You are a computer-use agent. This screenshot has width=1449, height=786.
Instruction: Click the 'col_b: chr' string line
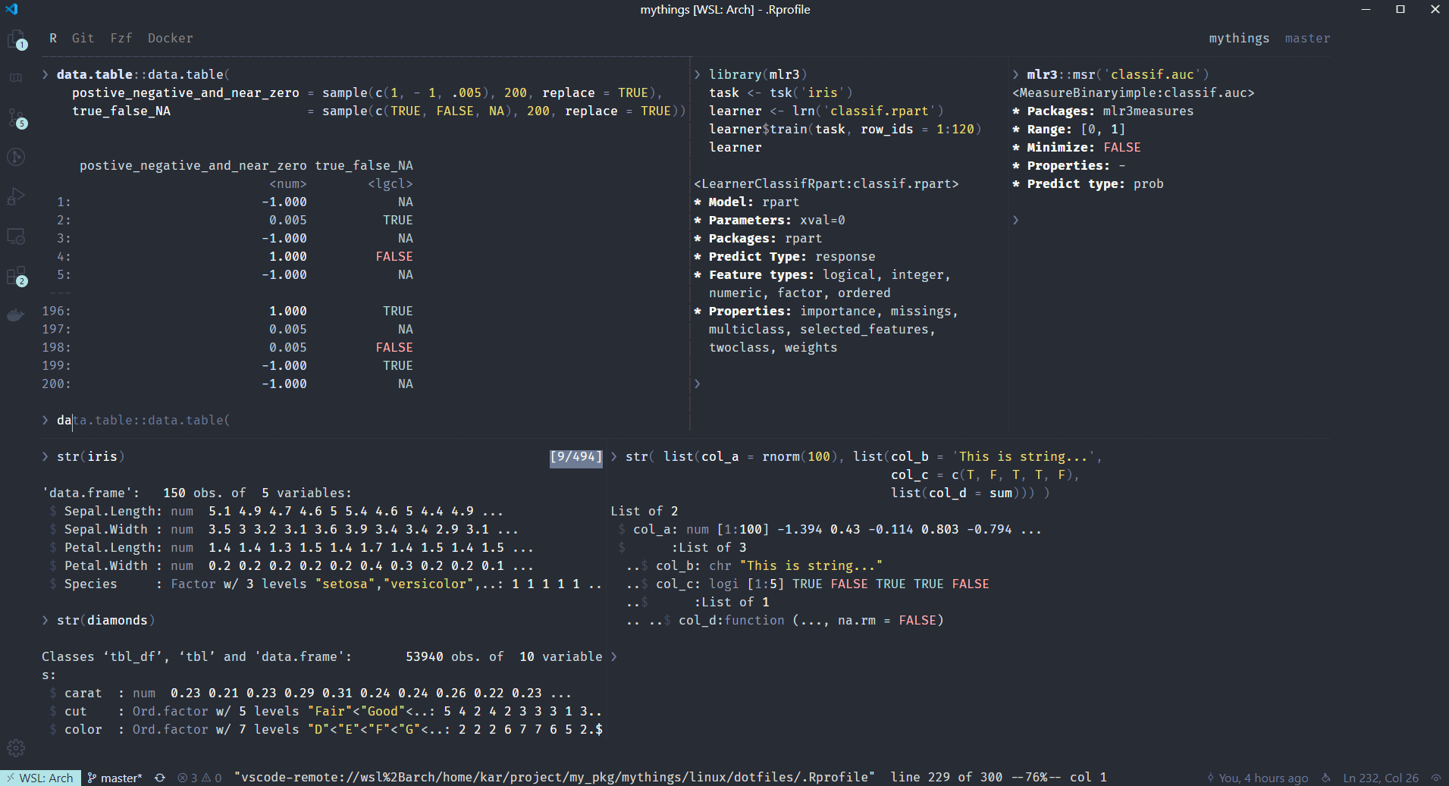click(x=754, y=565)
